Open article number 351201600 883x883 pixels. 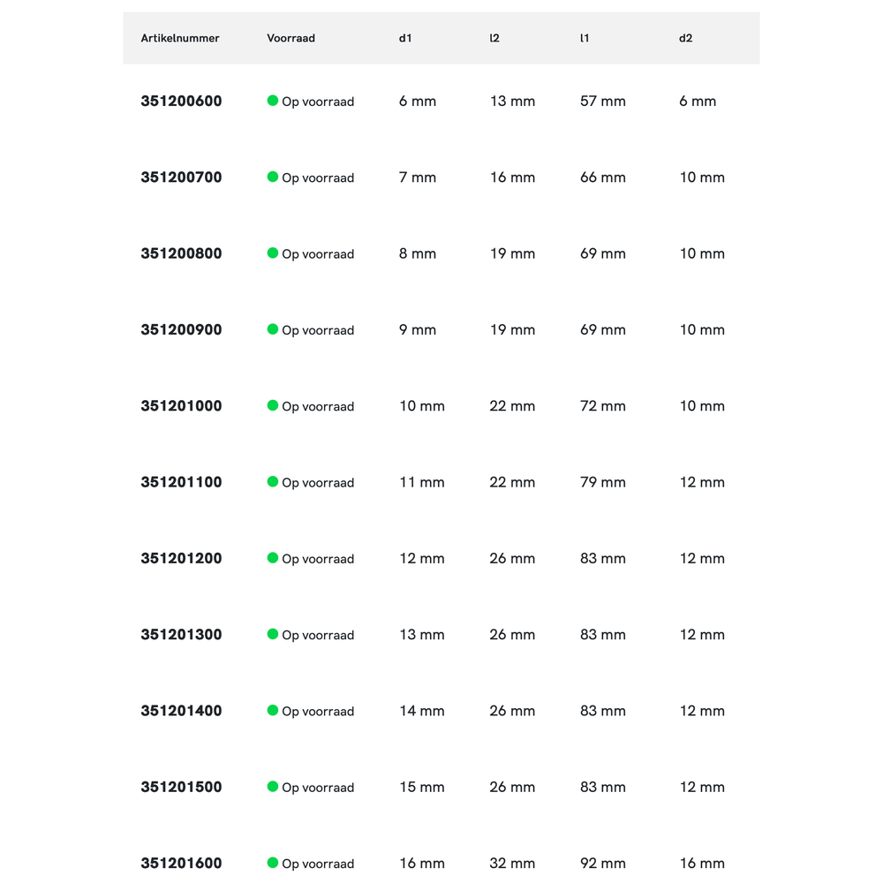[x=181, y=864]
